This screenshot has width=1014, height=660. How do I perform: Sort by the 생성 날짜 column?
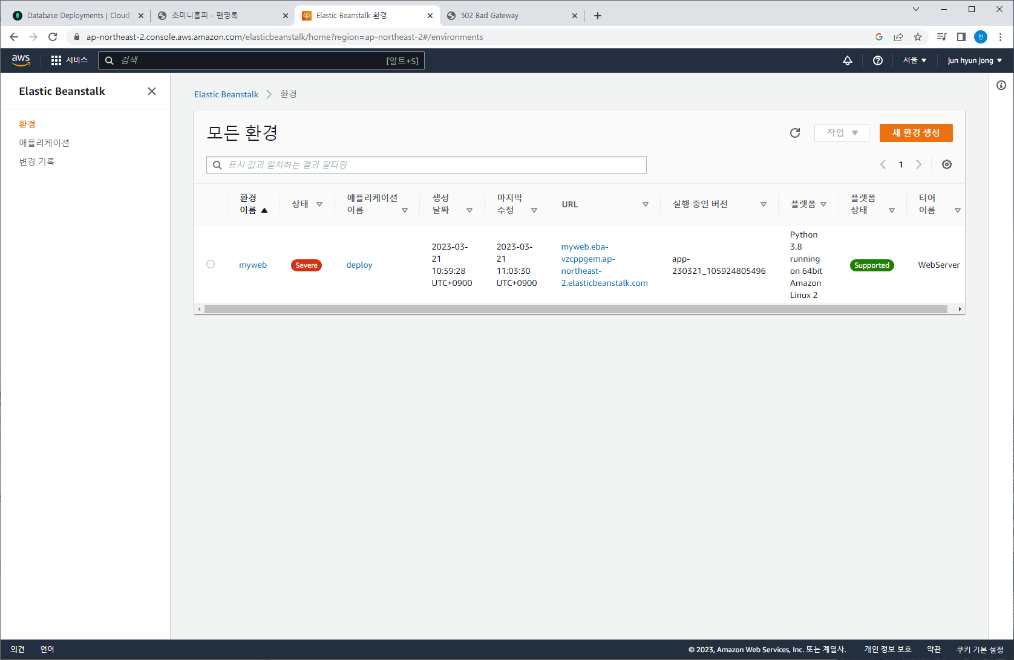click(469, 210)
